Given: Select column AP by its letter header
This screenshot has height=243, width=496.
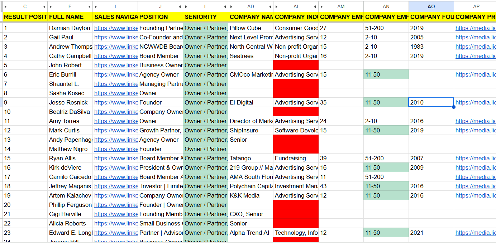Looking at the screenshot, I should click(475, 7).
